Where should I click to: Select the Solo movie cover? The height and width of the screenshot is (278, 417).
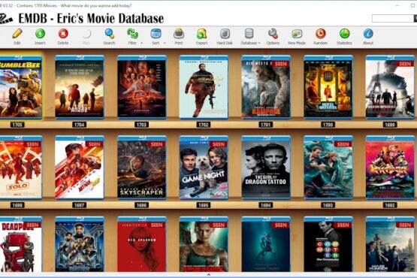click(21, 168)
